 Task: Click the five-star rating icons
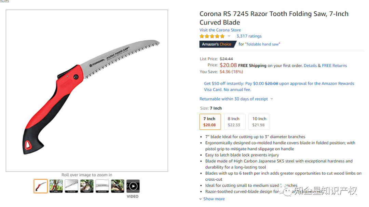coord(212,36)
